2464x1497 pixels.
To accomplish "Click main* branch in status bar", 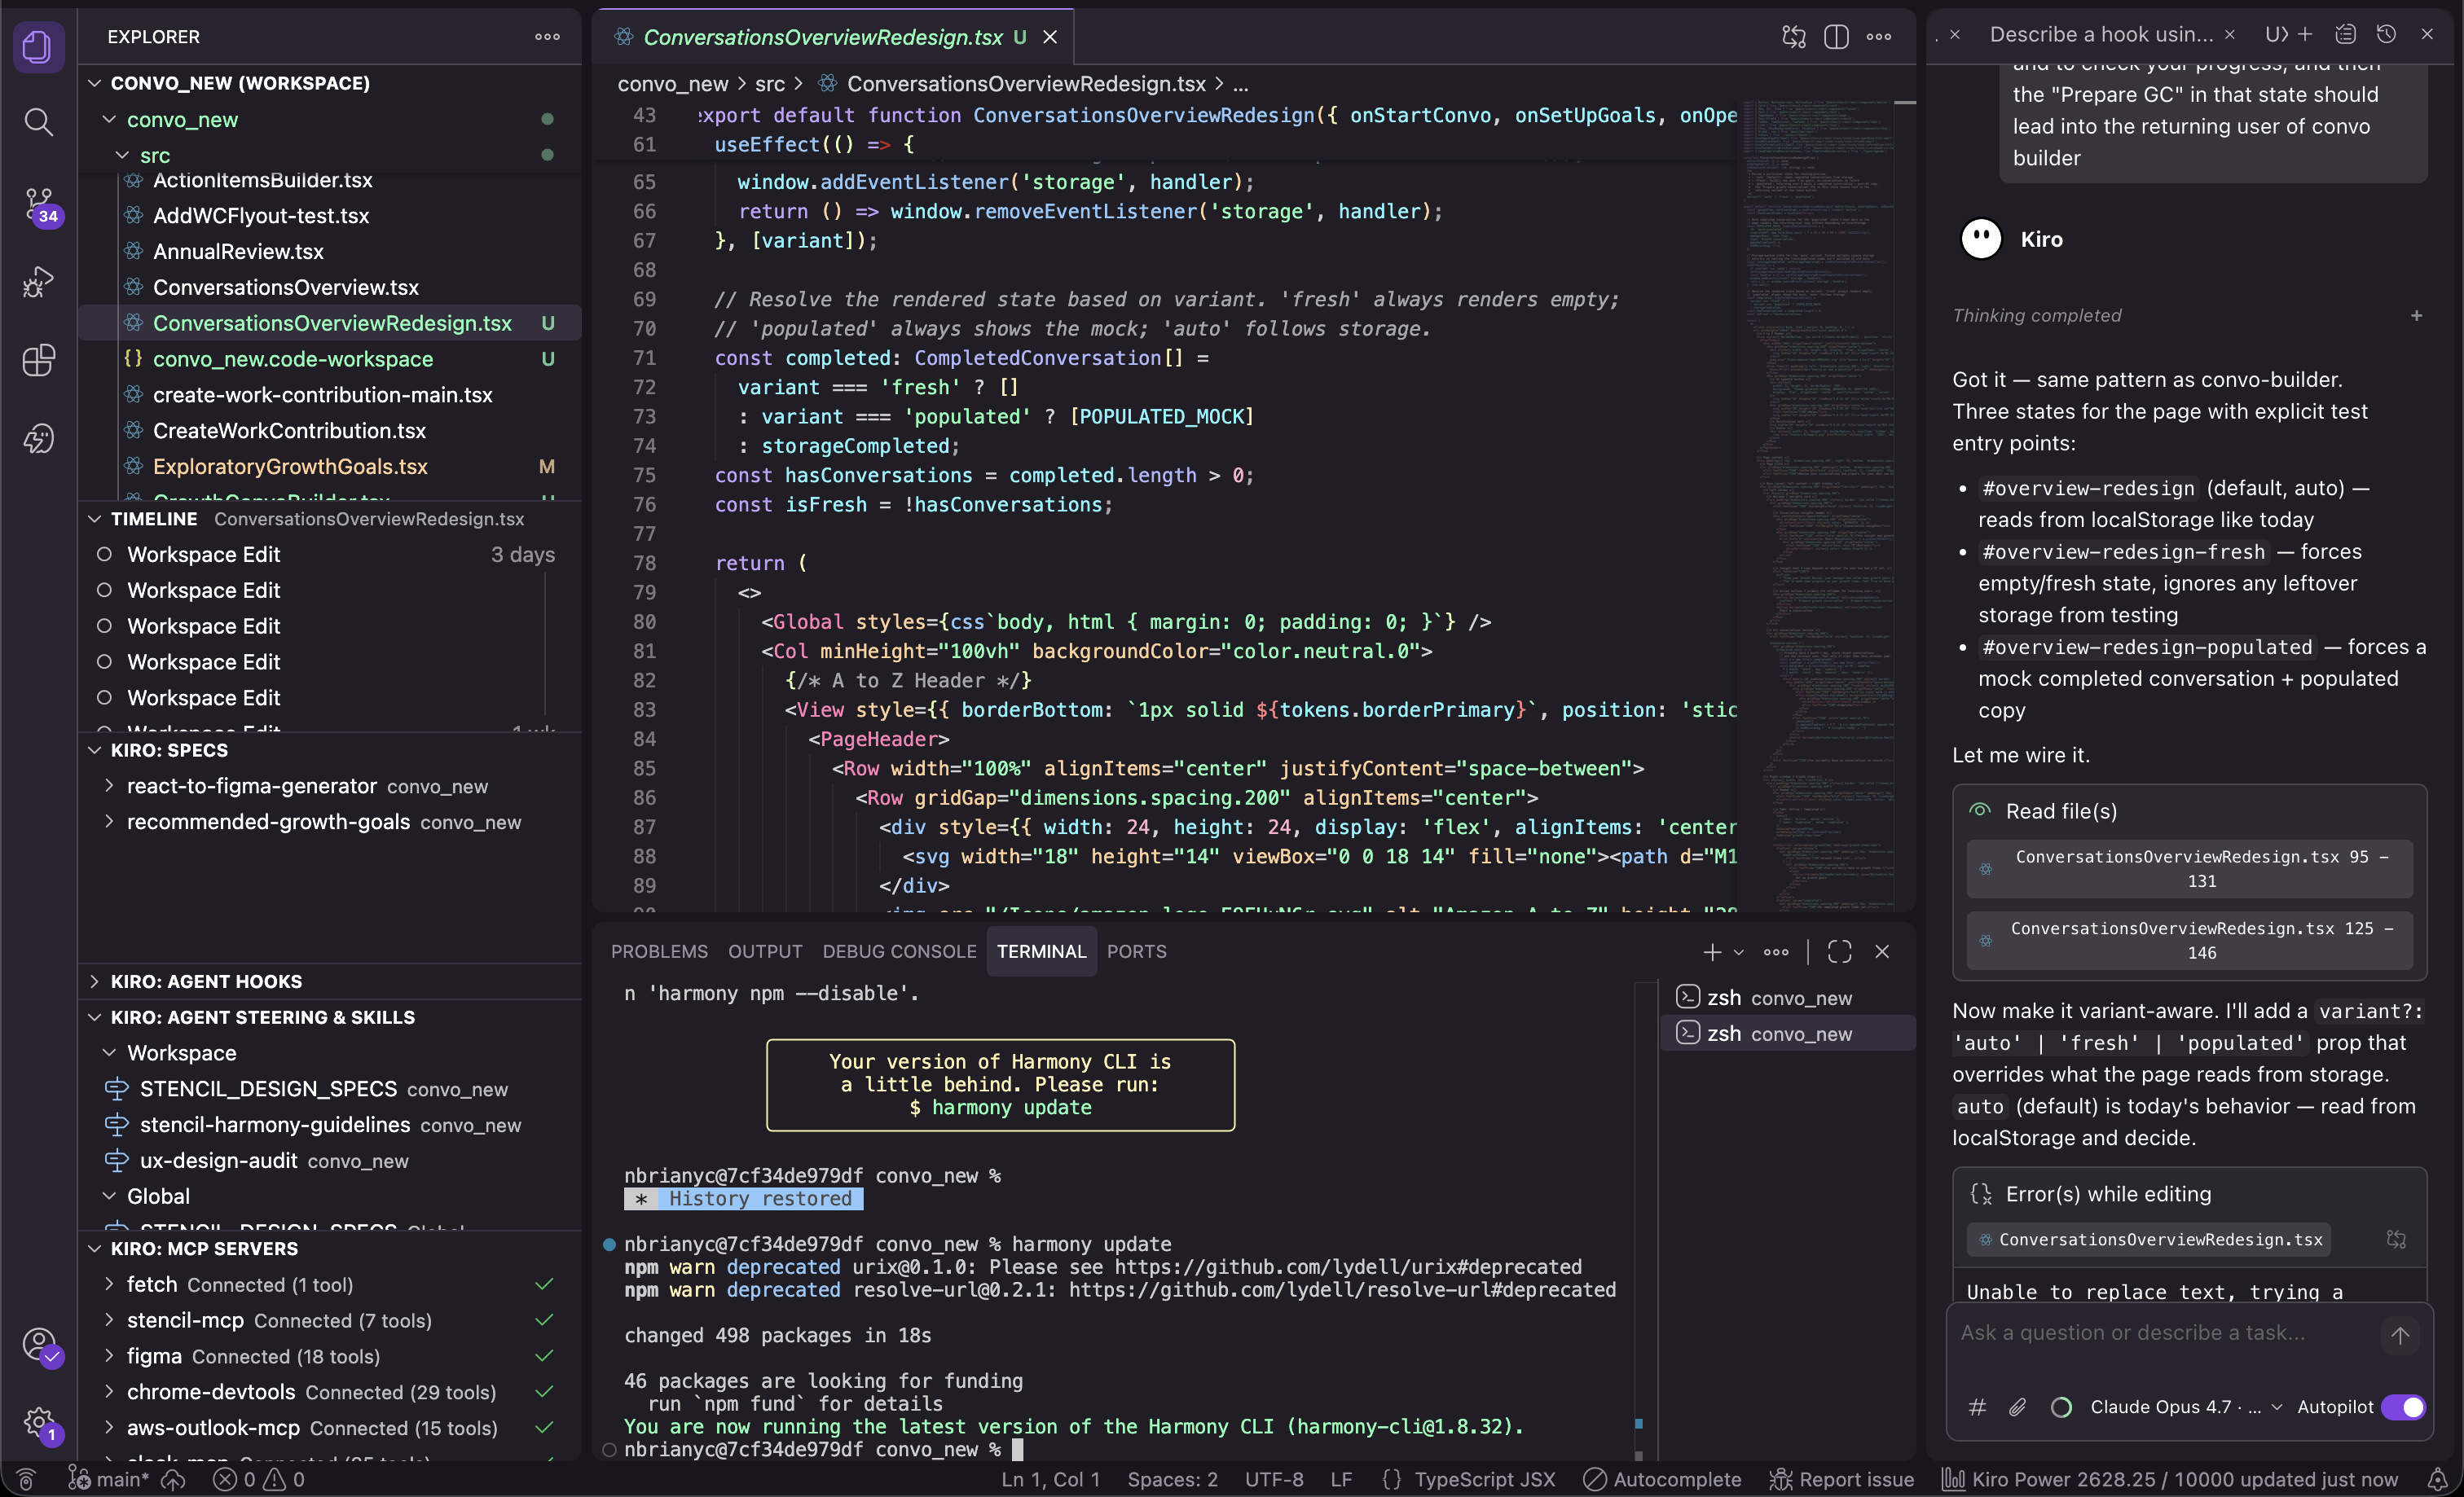I will coord(108,1479).
